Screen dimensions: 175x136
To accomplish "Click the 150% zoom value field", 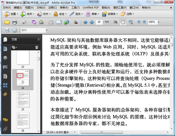I will [x=153, y=22].
